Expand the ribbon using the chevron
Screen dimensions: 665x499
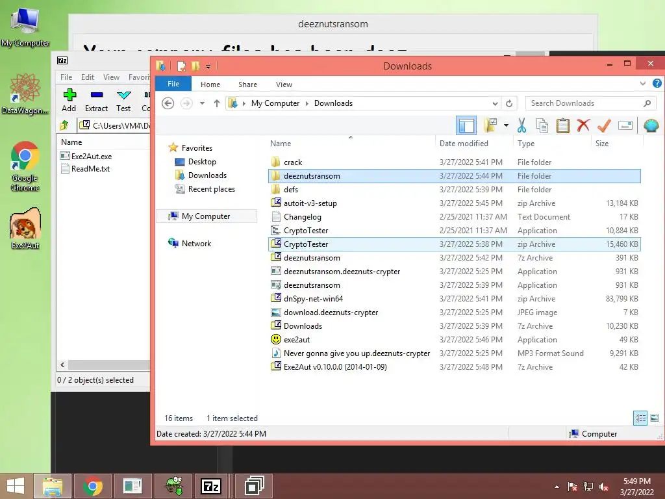[643, 84]
